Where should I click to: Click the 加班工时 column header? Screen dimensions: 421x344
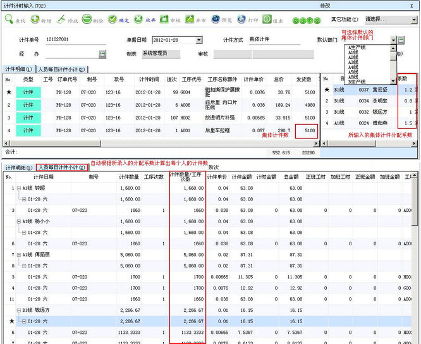(340, 176)
